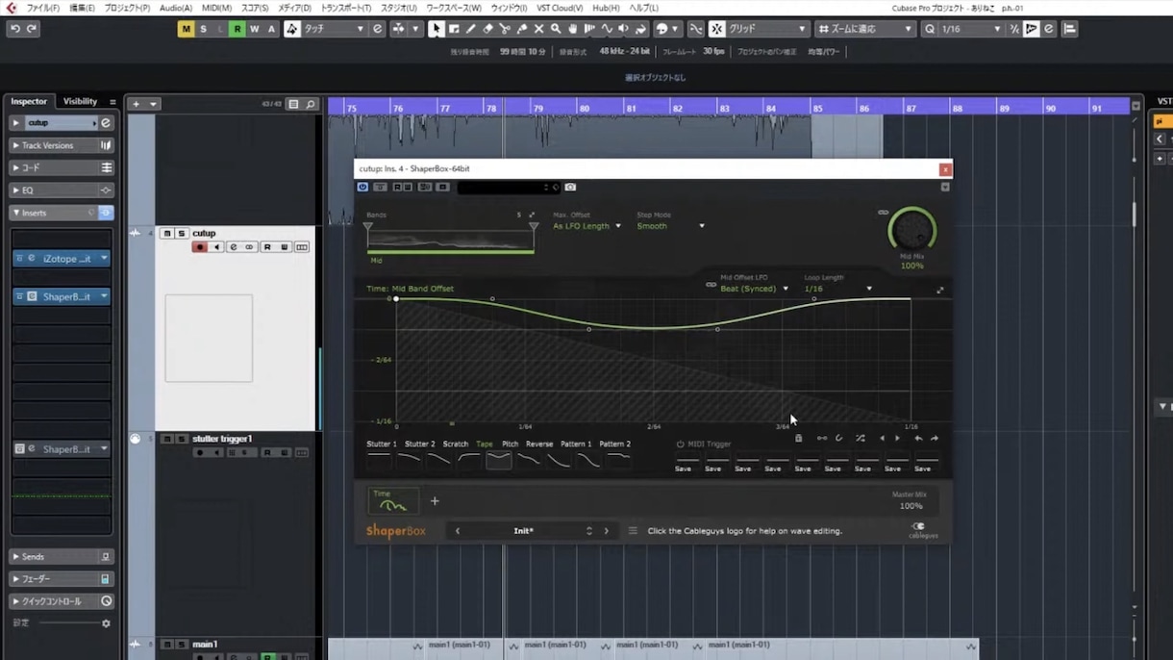
Task: Open the Audio(A) menu
Action: (175, 8)
